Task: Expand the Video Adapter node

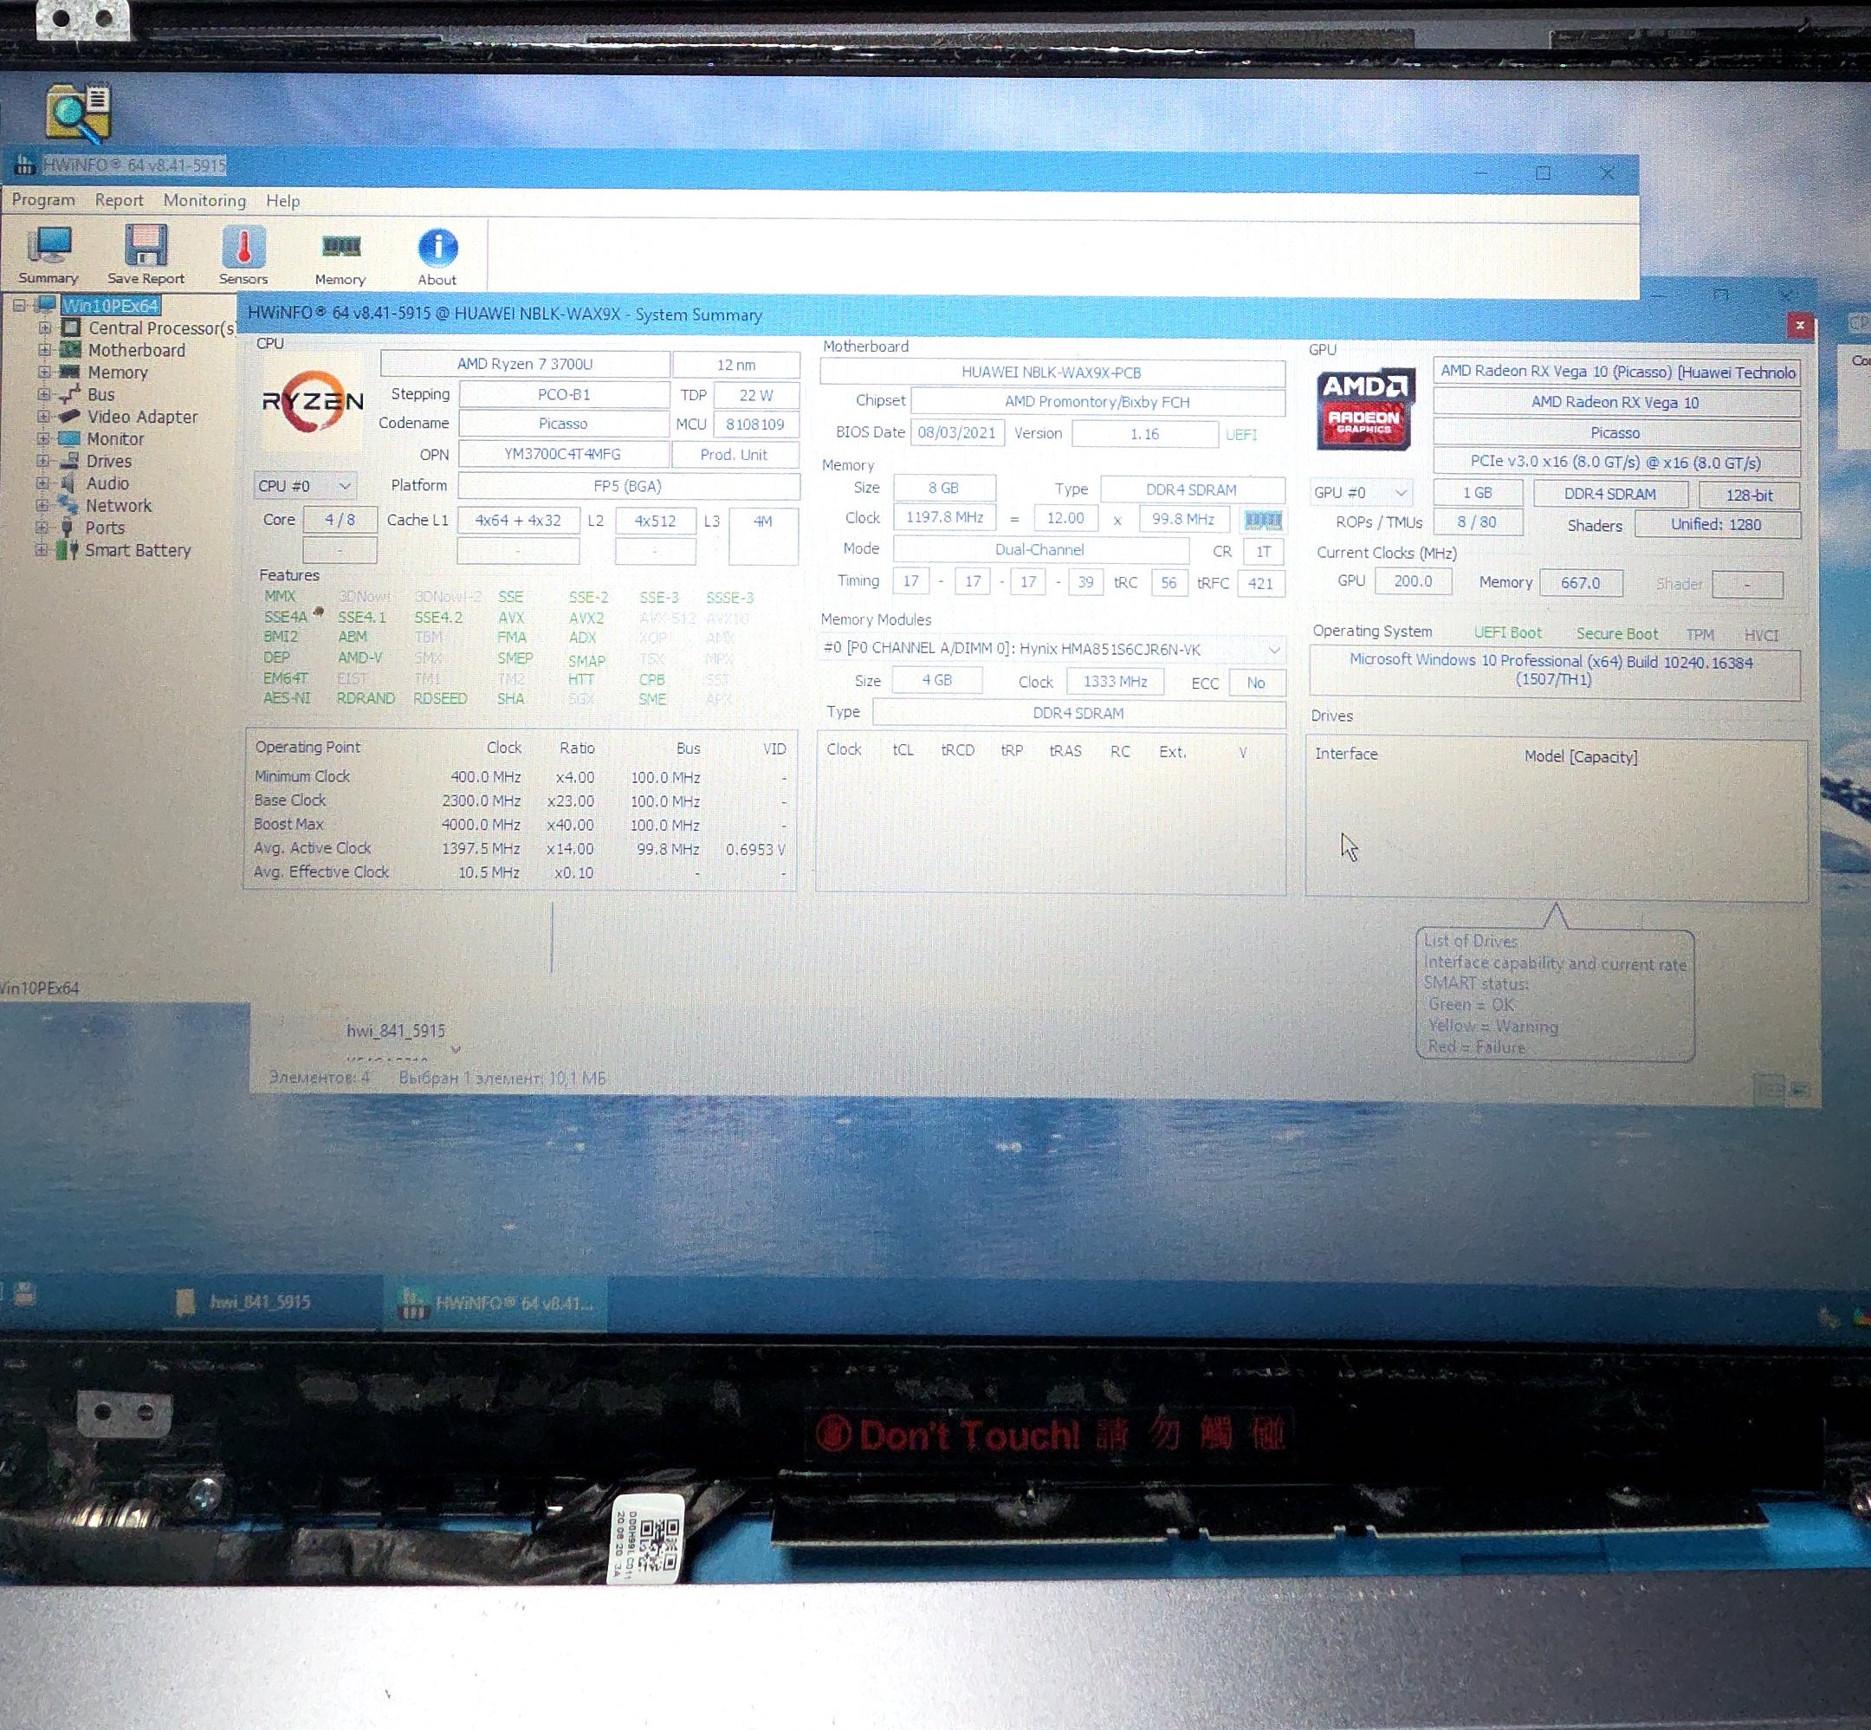Action: (x=43, y=416)
